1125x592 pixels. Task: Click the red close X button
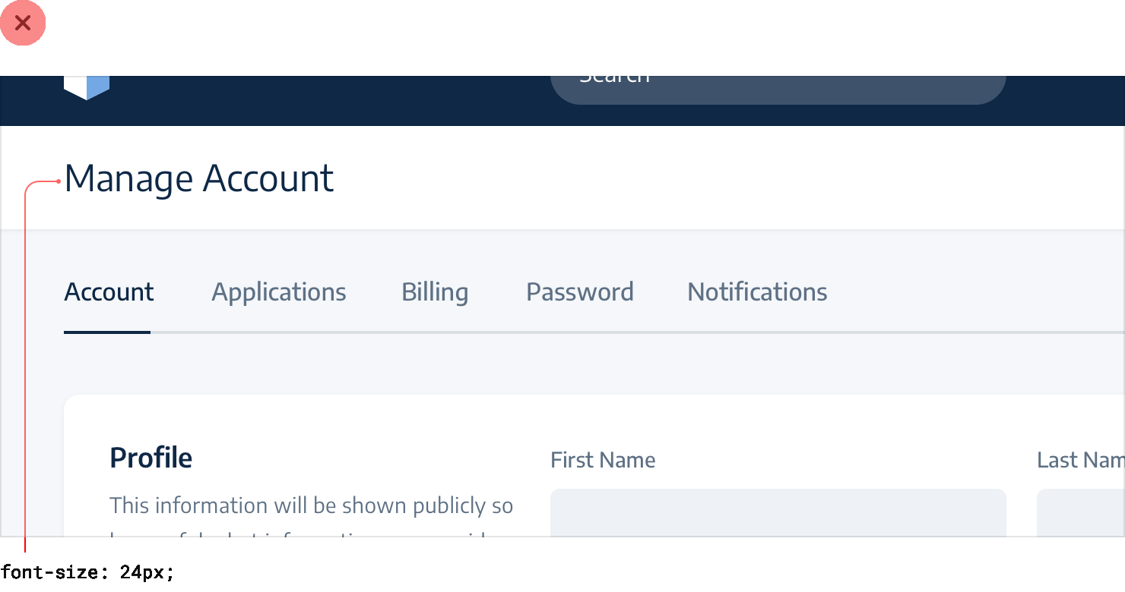pyautogui.click(x=23, y=23)
